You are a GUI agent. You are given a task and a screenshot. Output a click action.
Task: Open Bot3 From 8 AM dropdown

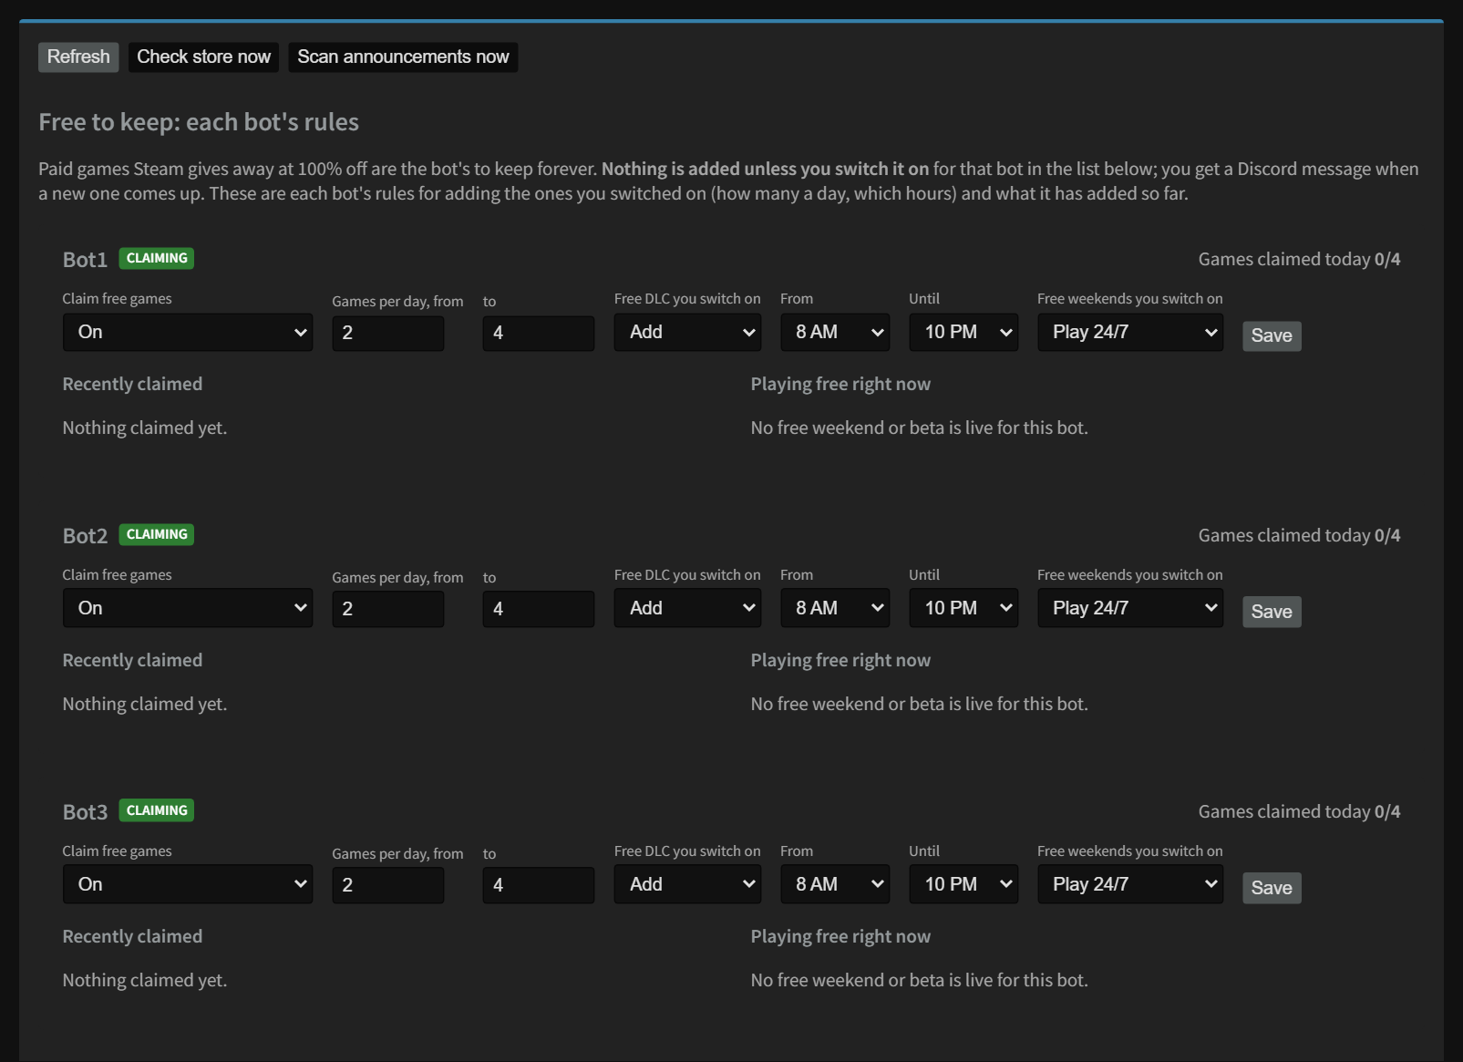point(835,884)
